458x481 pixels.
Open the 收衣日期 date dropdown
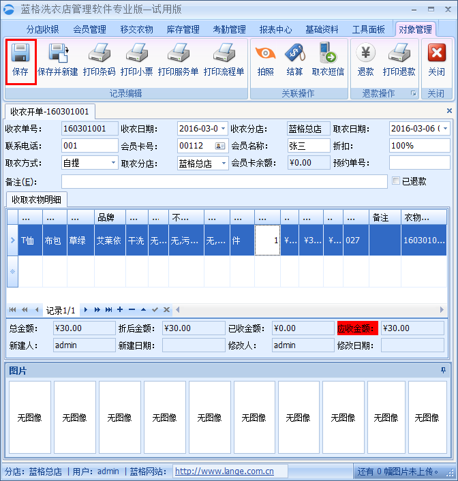coord(223,129)
